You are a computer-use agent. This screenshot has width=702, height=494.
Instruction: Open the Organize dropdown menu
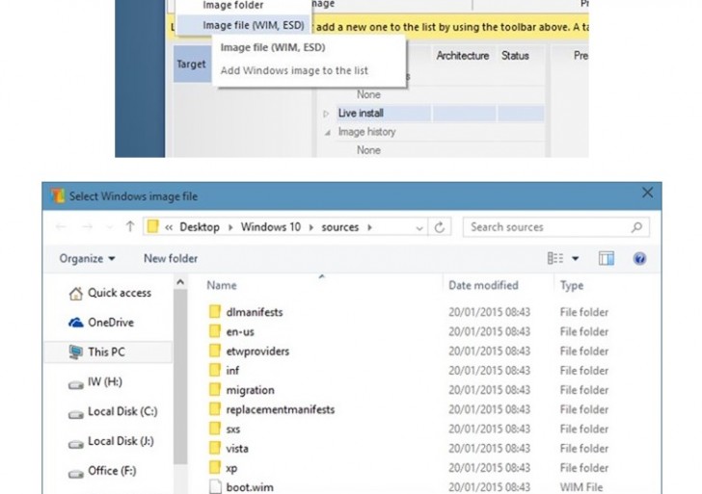[87, 258]
